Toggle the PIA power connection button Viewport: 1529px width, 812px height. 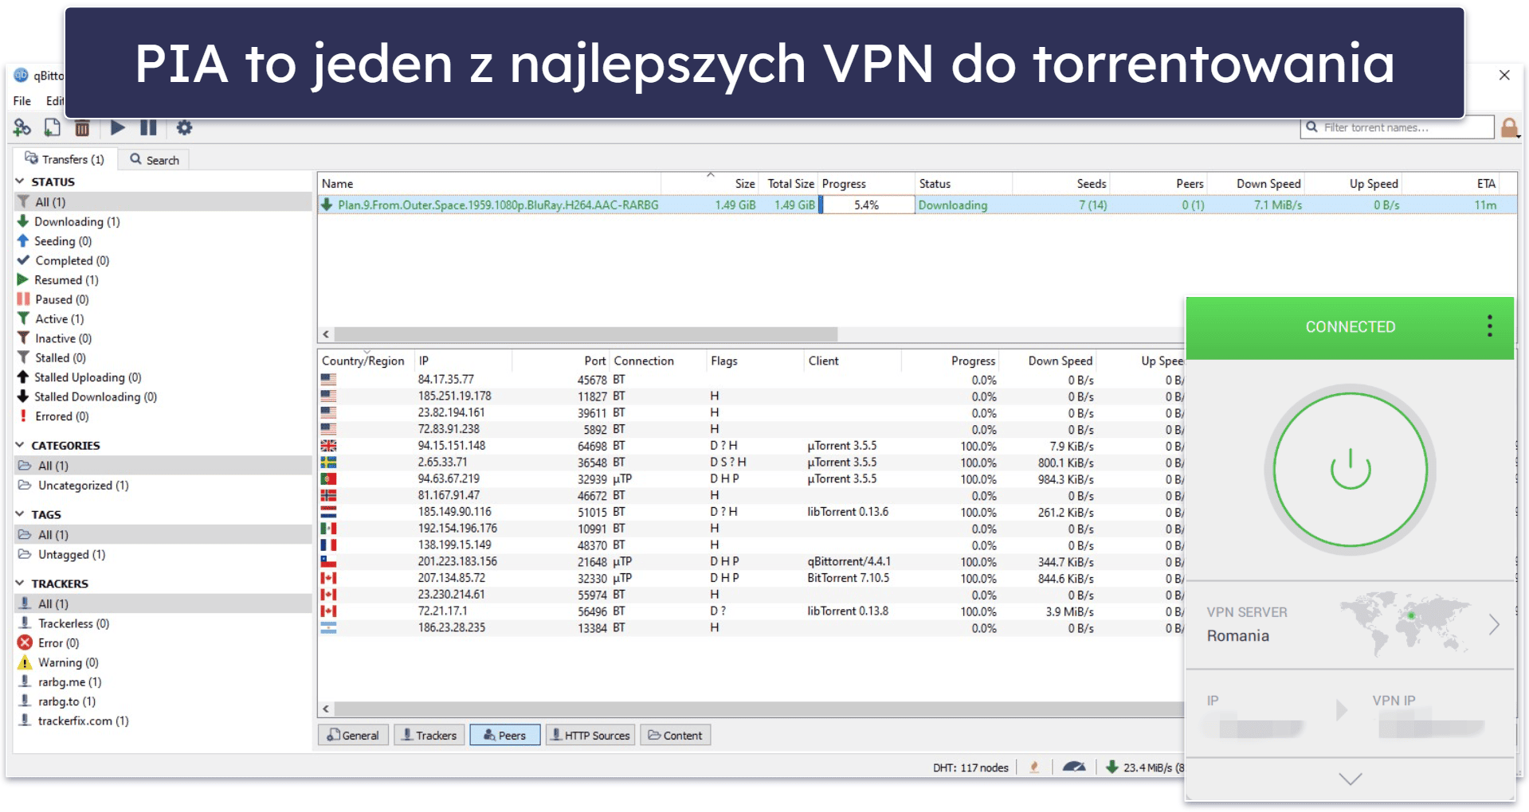[x=1351, y=470]
